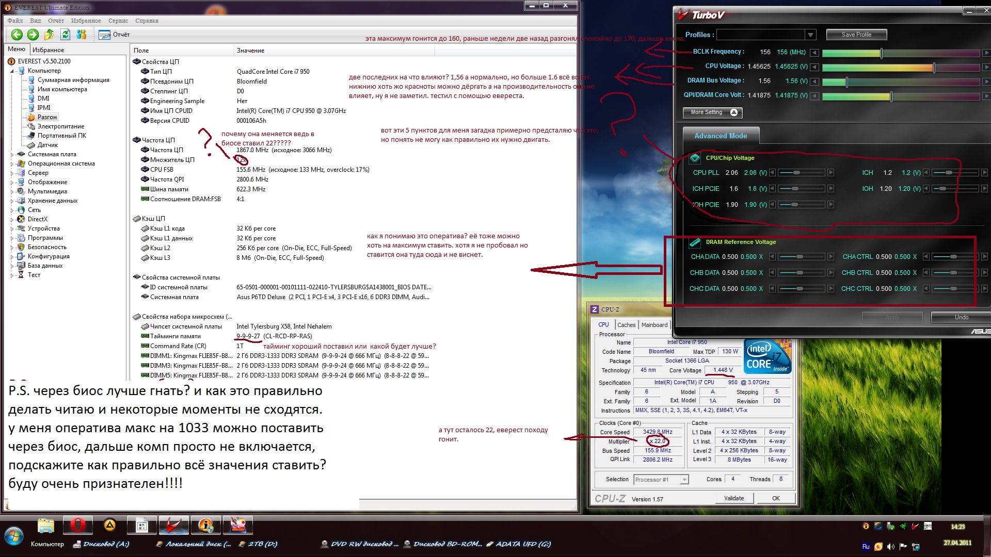Click the DRAM Bus Voltage slider
The height and width of the screenshot is (557, 991).
click(846, 81)
